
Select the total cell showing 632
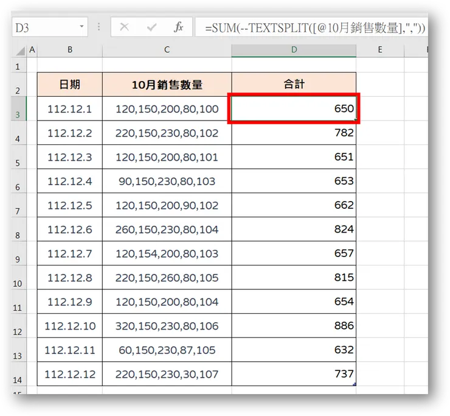pos(294,350)
